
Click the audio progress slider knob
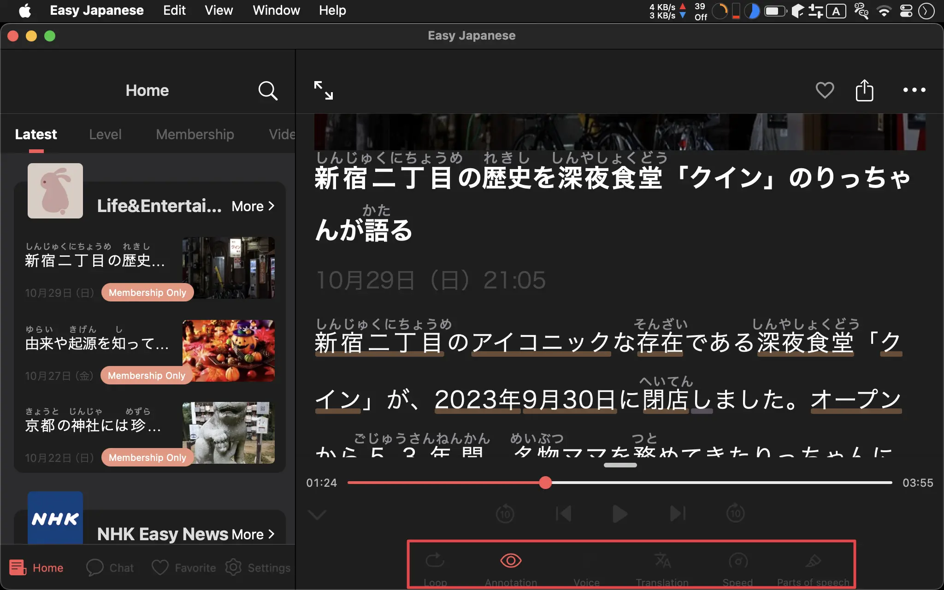click(x=545, y=483)
